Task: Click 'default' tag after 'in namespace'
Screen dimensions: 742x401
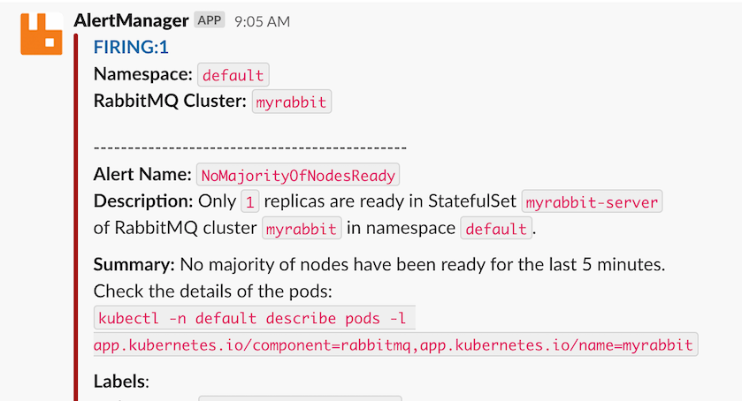Action: point(495,229)
